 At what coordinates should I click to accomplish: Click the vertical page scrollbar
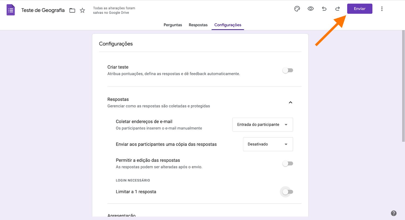403,86
